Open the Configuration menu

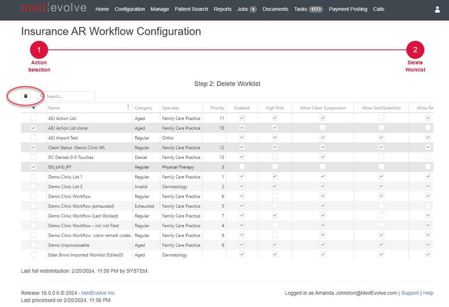pyautogui.click(x=130, y=10)
